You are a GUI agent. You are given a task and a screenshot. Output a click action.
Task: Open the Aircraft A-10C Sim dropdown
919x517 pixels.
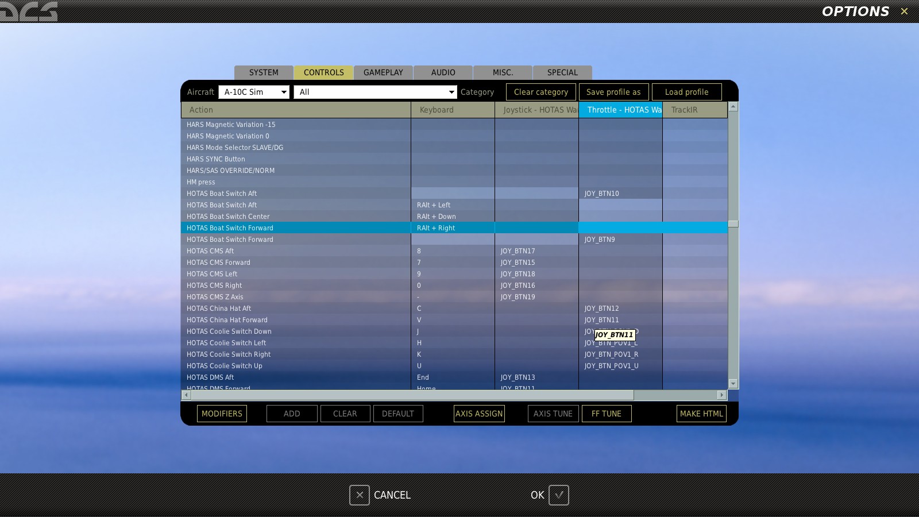[x=254, y=92]
